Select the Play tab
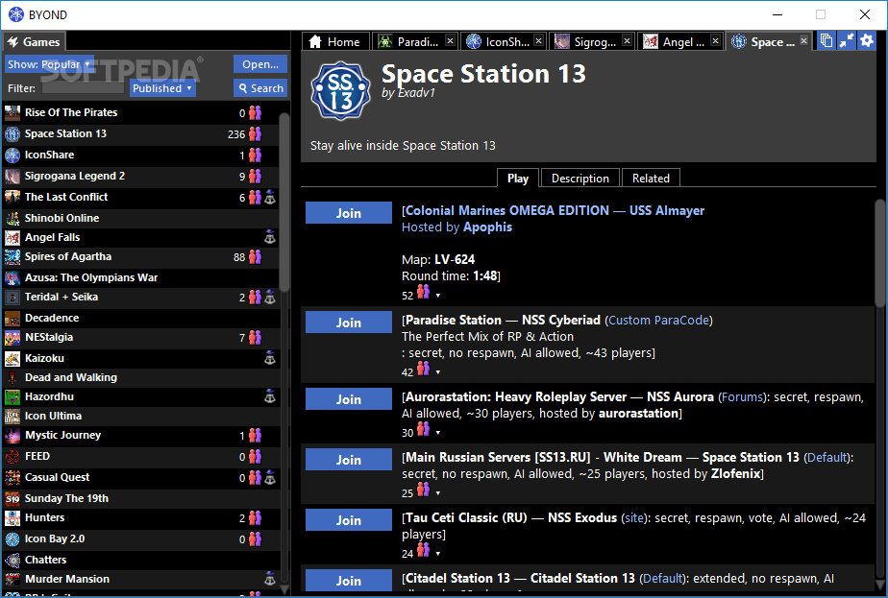The image size is (888, 598). click(518, 179)
